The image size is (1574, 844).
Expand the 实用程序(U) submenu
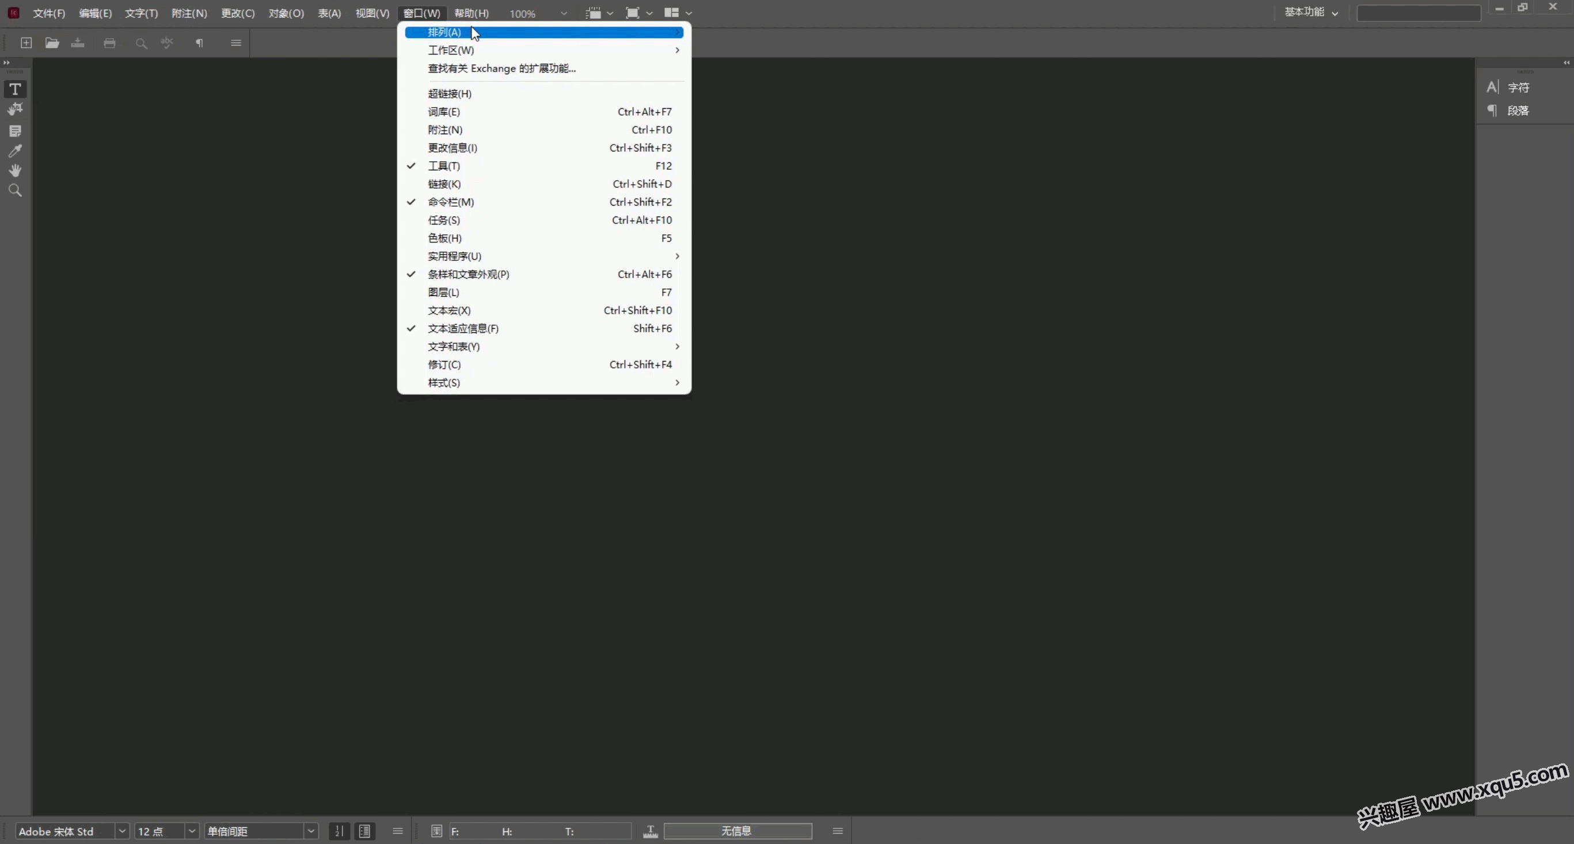click(x=545, y=257)
